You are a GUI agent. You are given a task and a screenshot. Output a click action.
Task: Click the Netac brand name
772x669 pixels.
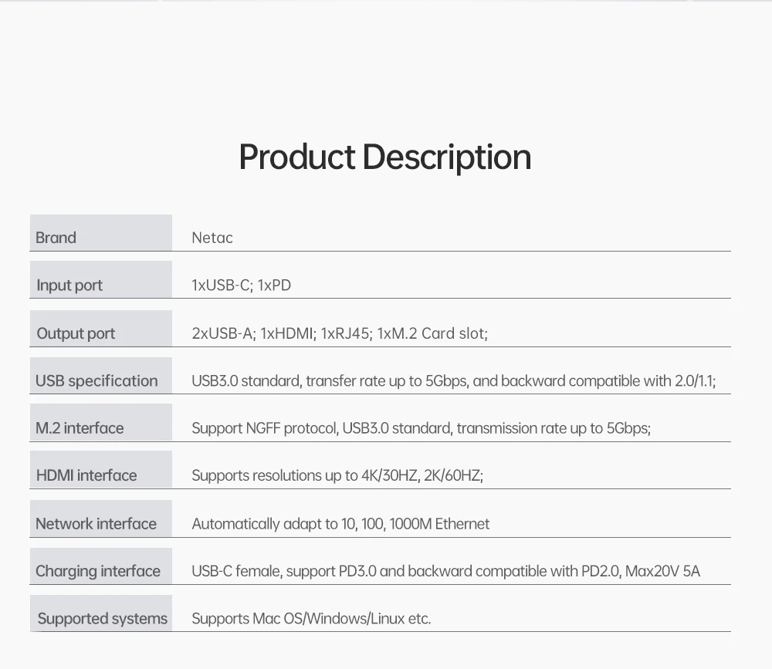212,238
